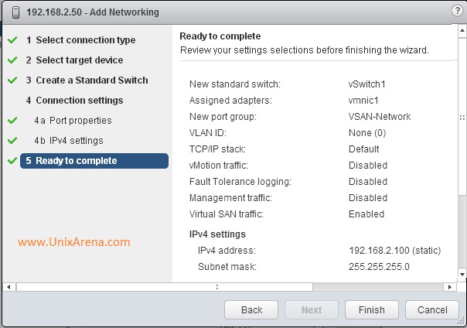
Task: Click Finish to complete the wizard
Action: point(372,310)
